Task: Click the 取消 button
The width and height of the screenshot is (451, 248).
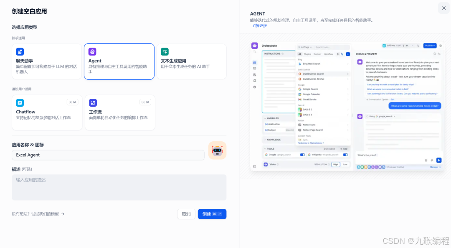Action: click(x=186, y=214)
